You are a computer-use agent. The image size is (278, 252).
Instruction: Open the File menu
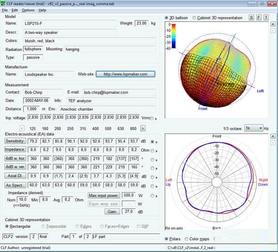coord(5,10)
